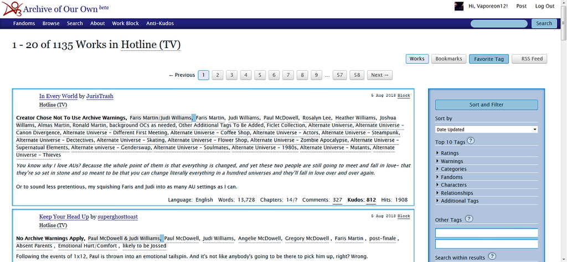Image resolution: width=567 pixels, height=262 pixels.
Task: Go to page 3 of results
Action: (x=231, y=75)
